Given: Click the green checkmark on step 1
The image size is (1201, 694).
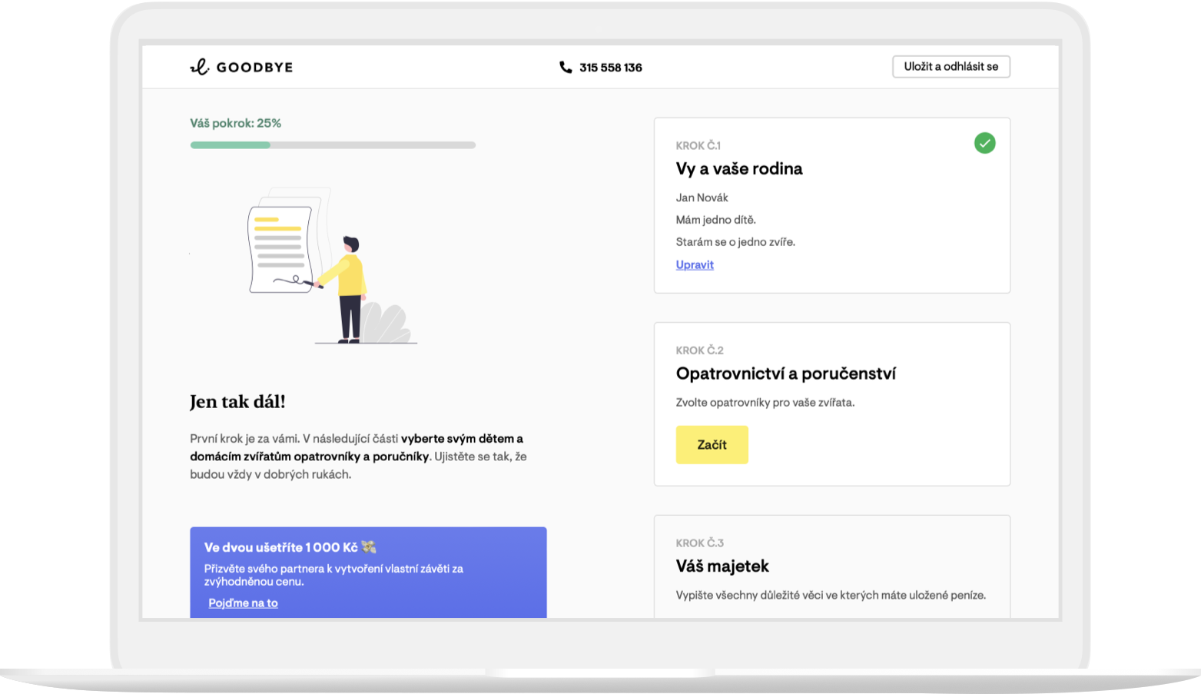Looking at the screenshot, I should tap(984, 143).
